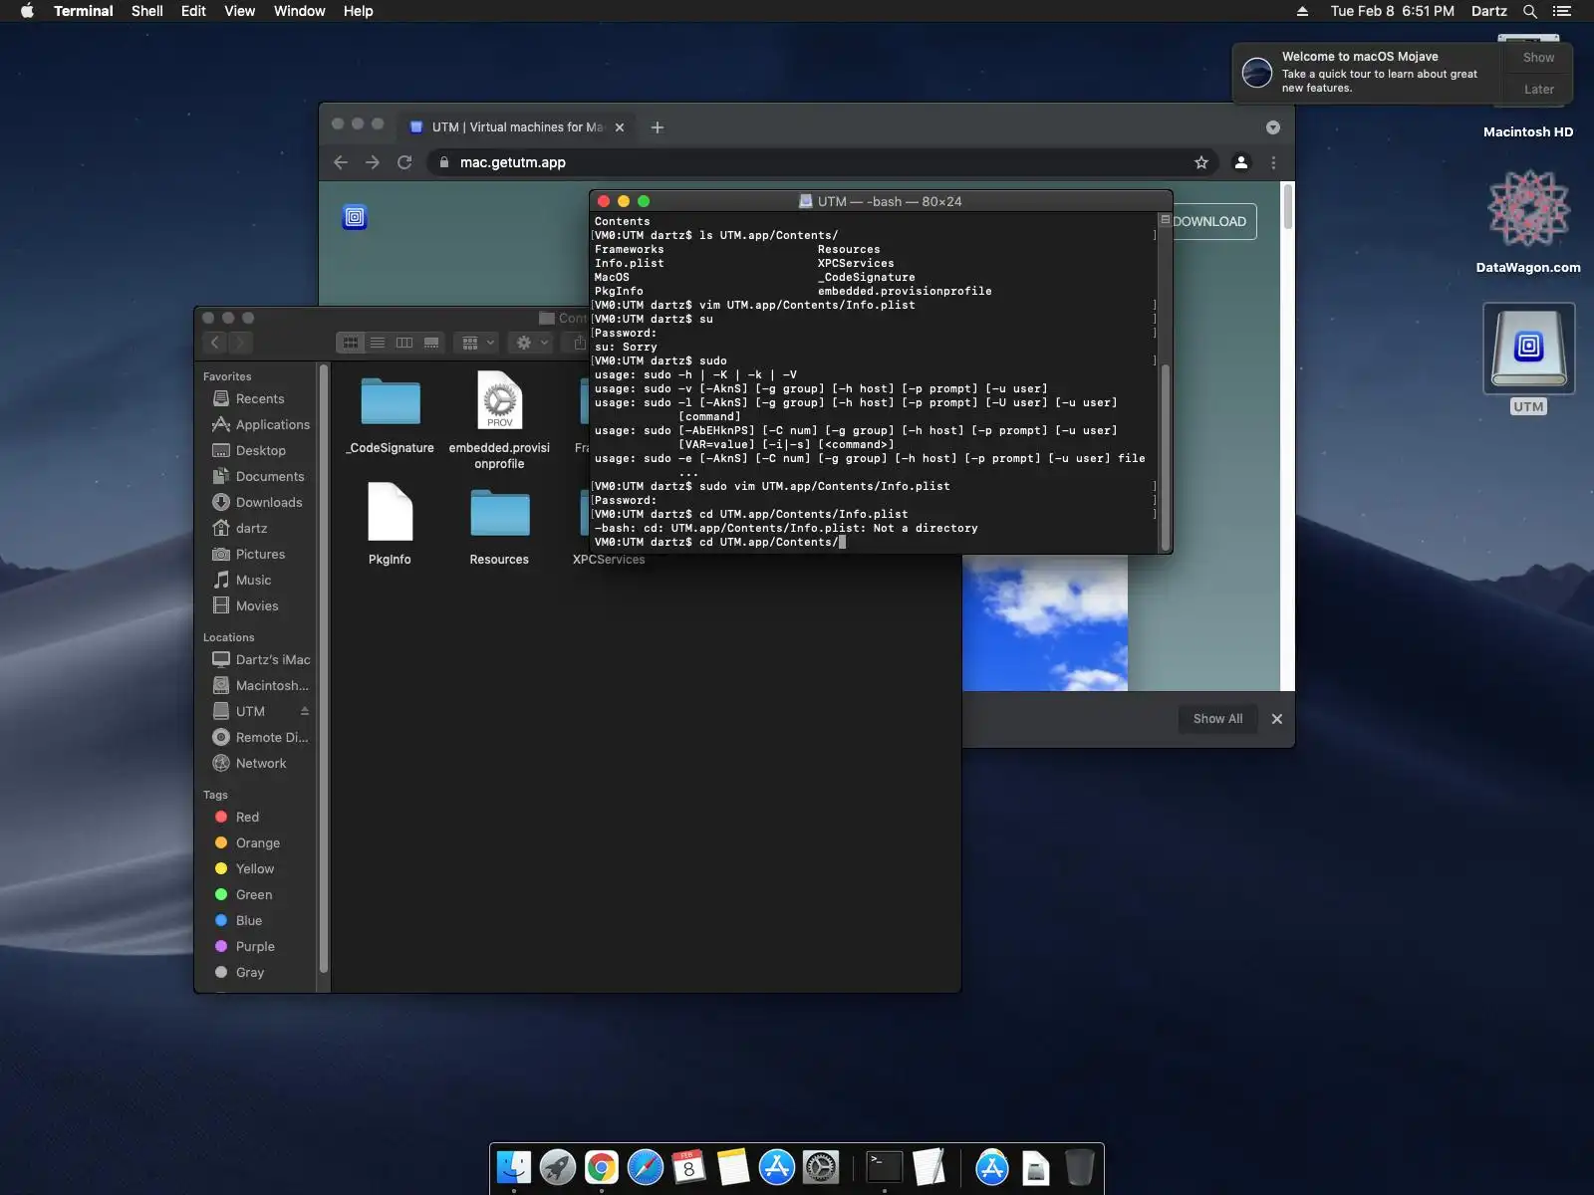Viewport: 1594px width, 1195px height.
Task: Click the DOWNLOAD button on the UTM page
Action: pos(1209,221)
